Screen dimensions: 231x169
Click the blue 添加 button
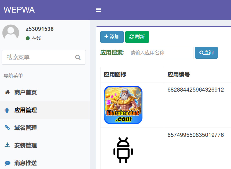pos(112,37)
